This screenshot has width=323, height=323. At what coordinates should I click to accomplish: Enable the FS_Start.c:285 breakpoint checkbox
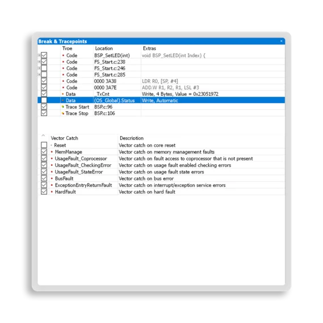tap(44, 74)
